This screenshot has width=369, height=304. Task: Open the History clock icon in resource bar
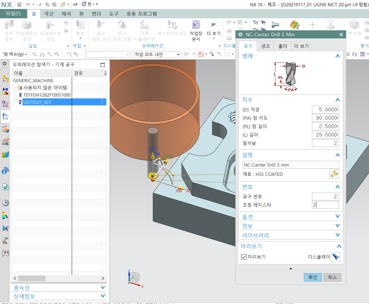5,203
